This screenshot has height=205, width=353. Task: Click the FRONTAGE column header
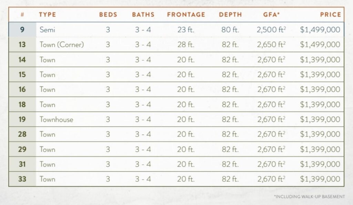186,14
